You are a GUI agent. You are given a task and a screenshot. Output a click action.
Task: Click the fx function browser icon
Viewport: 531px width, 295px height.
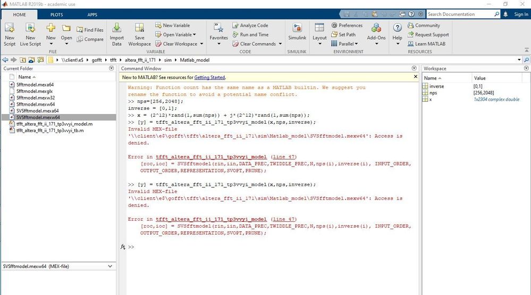123,247
